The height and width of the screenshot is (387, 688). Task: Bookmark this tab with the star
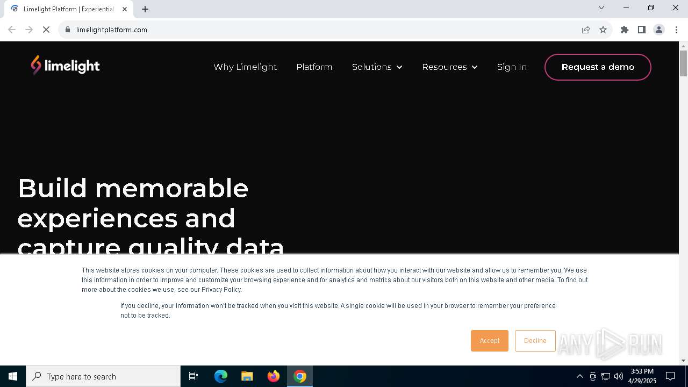coord(603,30)
